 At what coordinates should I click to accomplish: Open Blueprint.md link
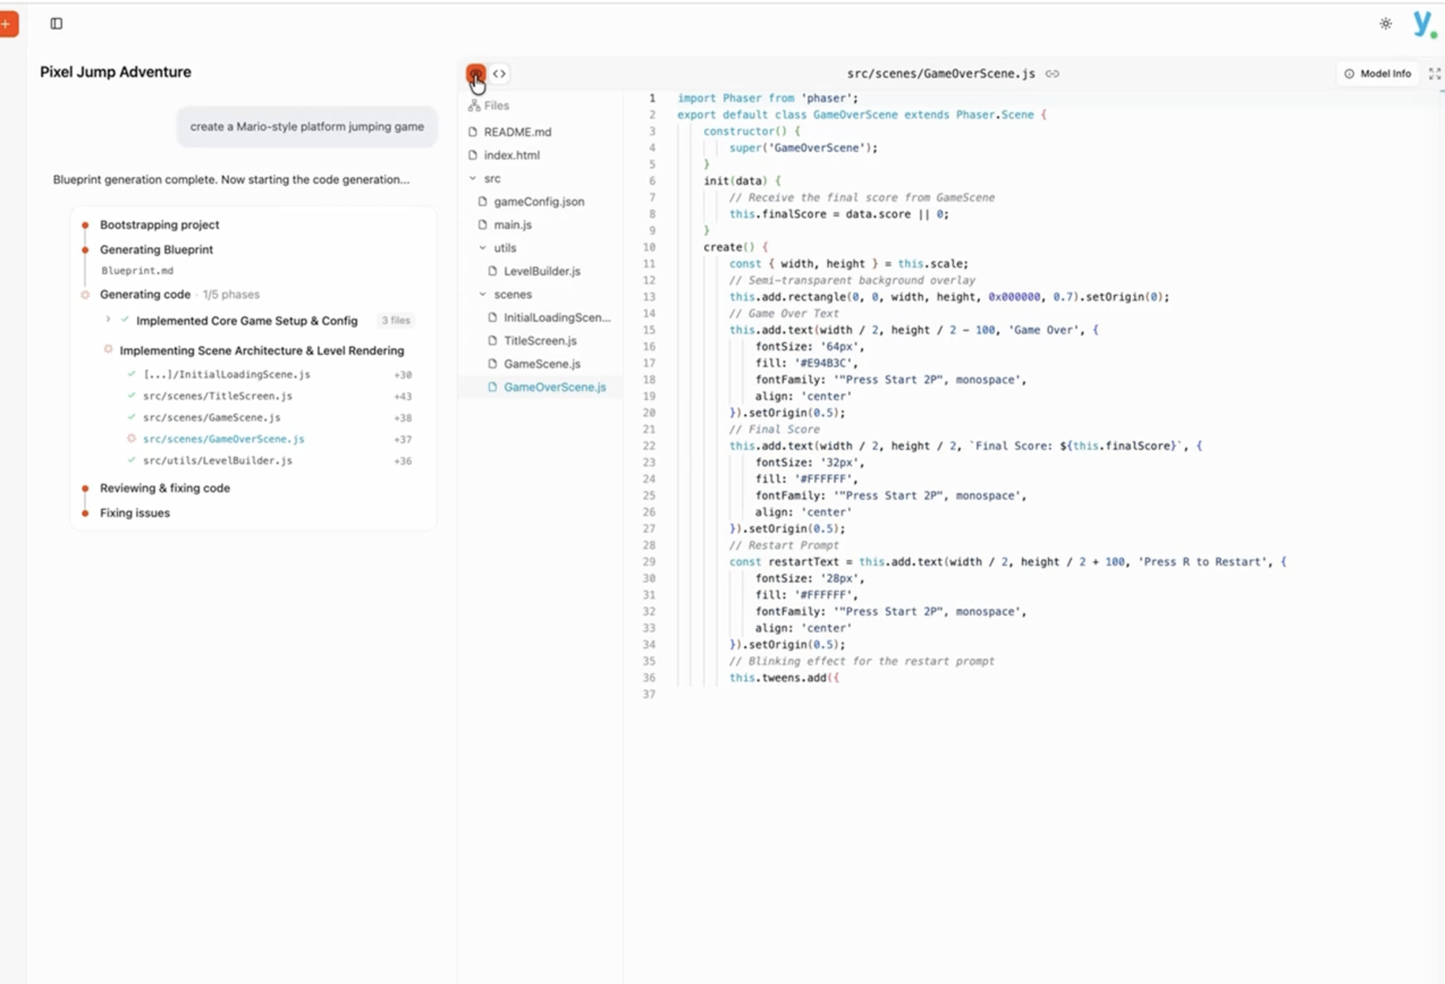[x=137, y=271]
